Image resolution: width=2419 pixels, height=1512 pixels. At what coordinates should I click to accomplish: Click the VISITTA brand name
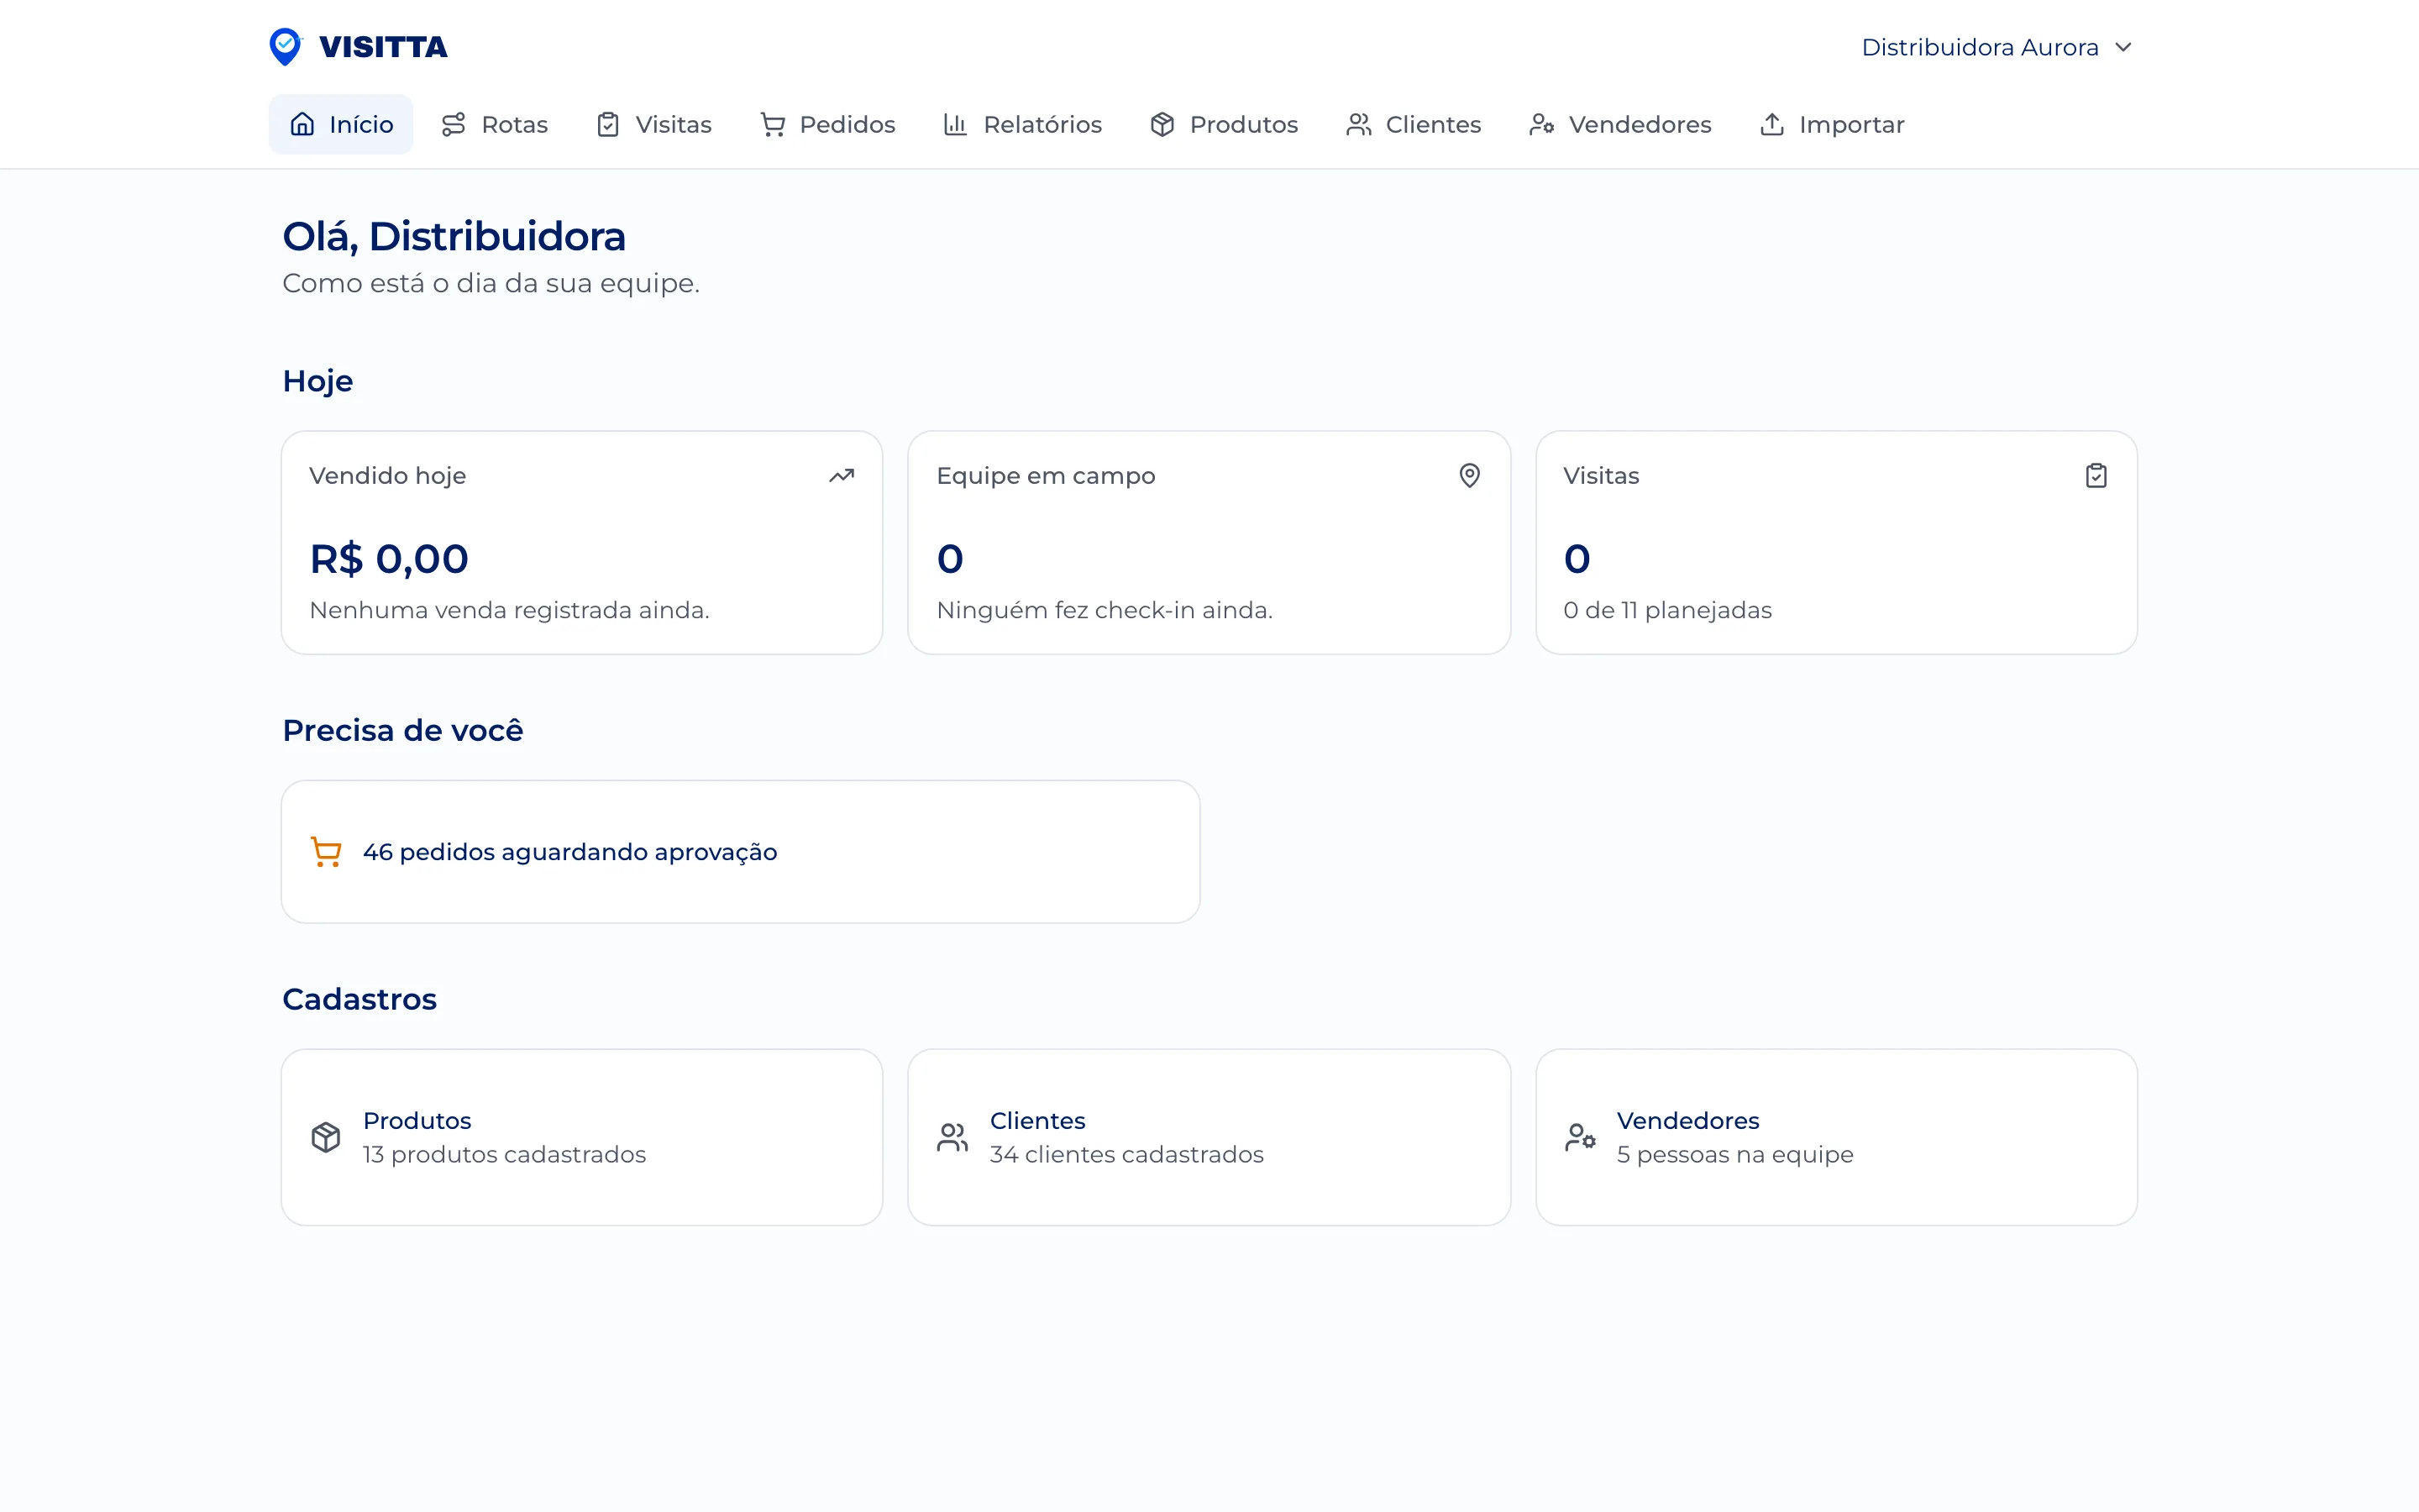(383, 47)
